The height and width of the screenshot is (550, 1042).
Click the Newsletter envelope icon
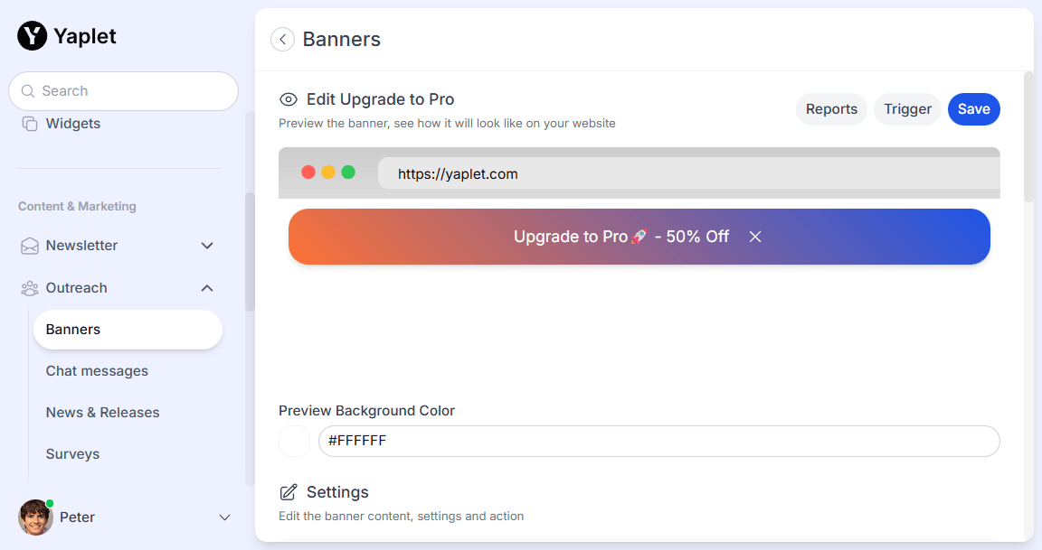(30, 246)
